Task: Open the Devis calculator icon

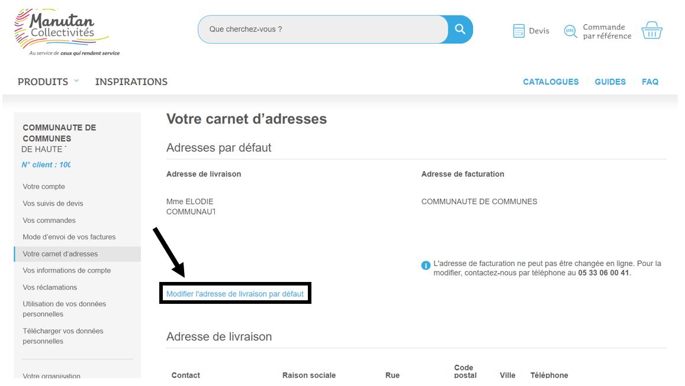Action: 519,31
